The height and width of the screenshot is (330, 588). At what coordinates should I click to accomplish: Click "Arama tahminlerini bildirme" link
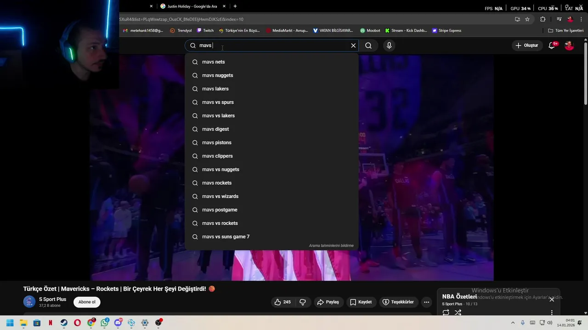click(x=331, y=246)
